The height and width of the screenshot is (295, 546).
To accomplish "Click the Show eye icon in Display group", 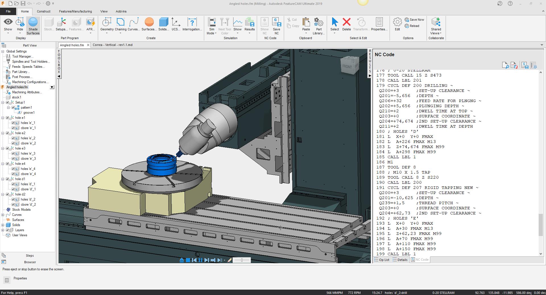I will 8,22.
